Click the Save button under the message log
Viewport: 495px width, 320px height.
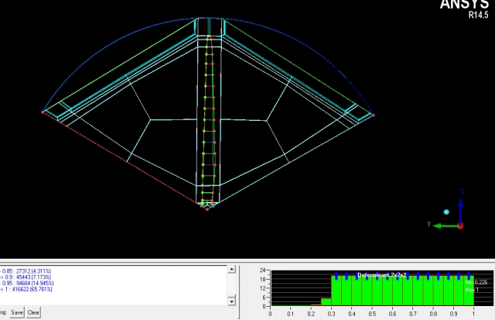tap(16, 312)
